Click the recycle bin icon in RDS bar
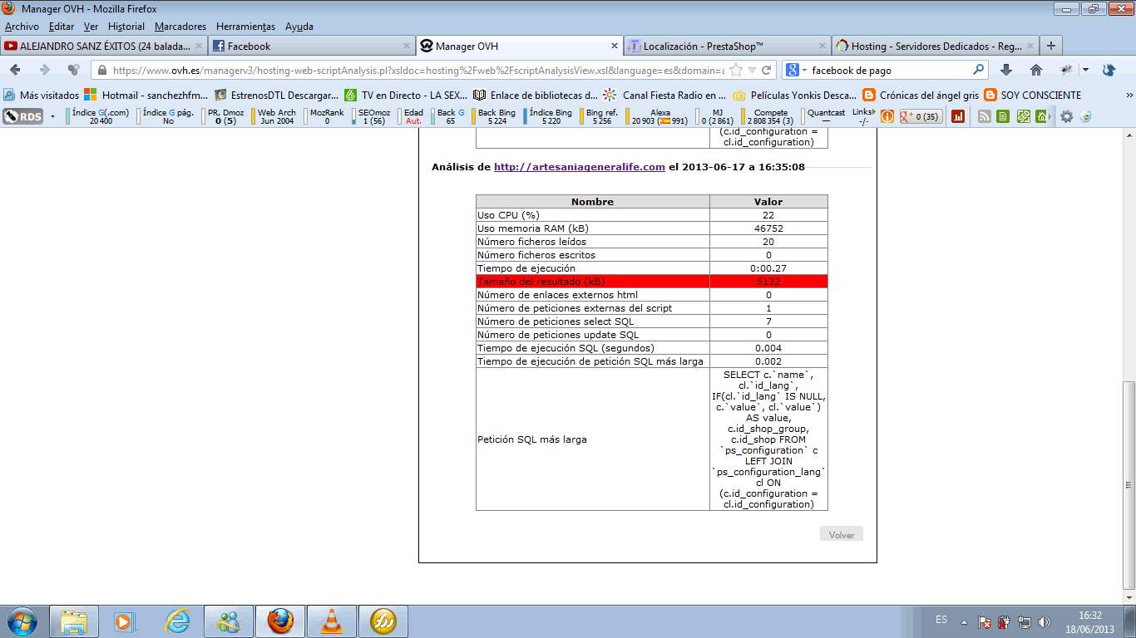Screen dimensions: 1136x638 pos(1085,116)
